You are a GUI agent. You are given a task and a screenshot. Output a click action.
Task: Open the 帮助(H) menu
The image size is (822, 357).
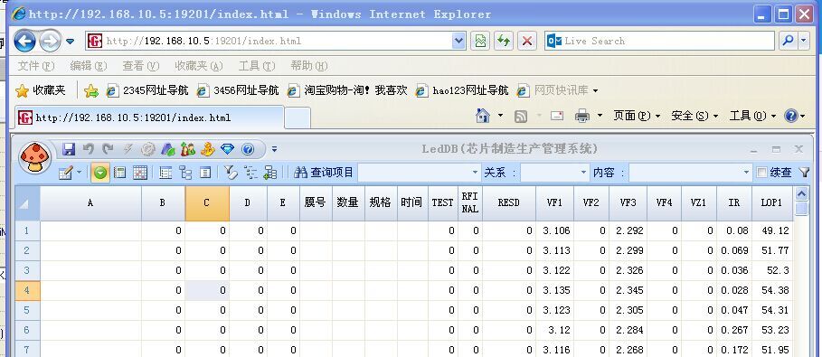tap(309, 66)
